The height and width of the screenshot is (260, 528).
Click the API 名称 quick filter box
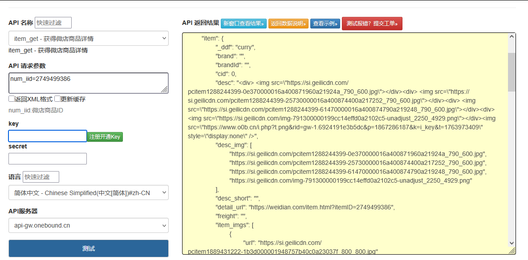coord(53,23)
